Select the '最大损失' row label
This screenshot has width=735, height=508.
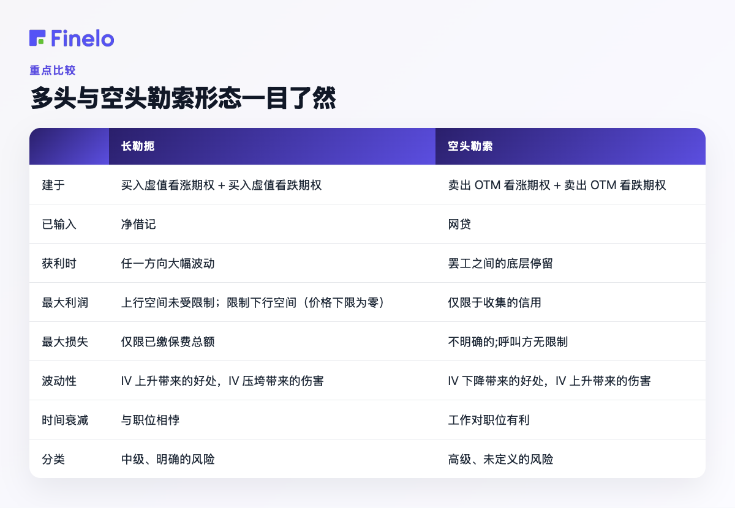65,342
